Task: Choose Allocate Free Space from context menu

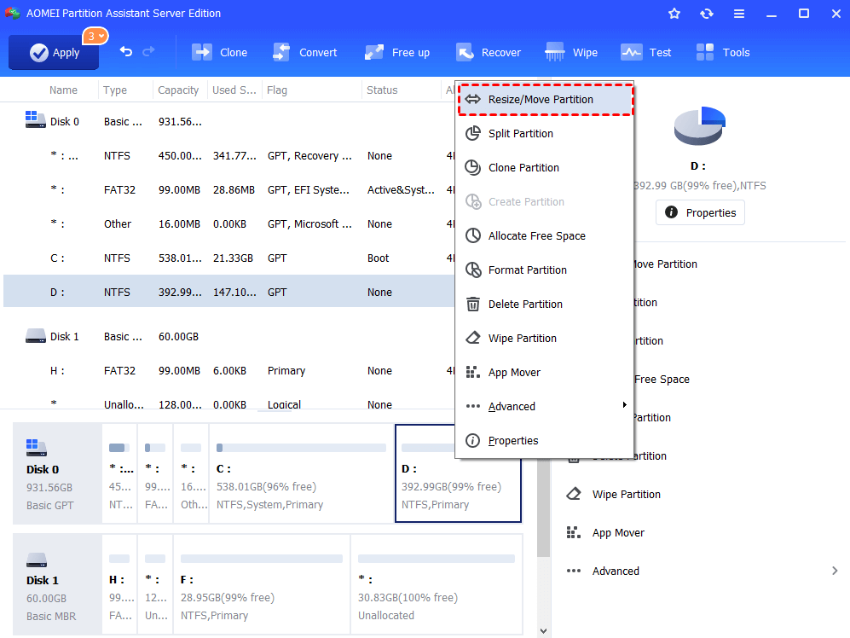Action: [x=544, y=236]
